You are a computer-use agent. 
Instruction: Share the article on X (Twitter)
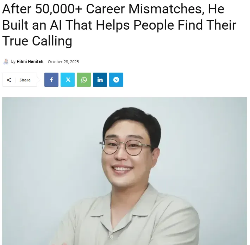(68, 80)
